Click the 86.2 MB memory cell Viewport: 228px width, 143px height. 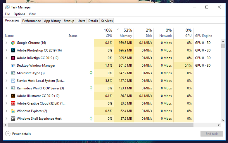[x=124, y=96]
